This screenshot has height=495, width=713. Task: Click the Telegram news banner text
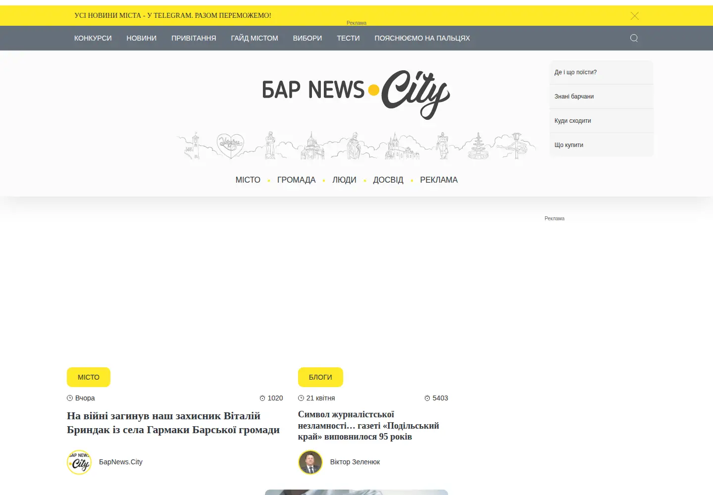(x=173, y=16)
